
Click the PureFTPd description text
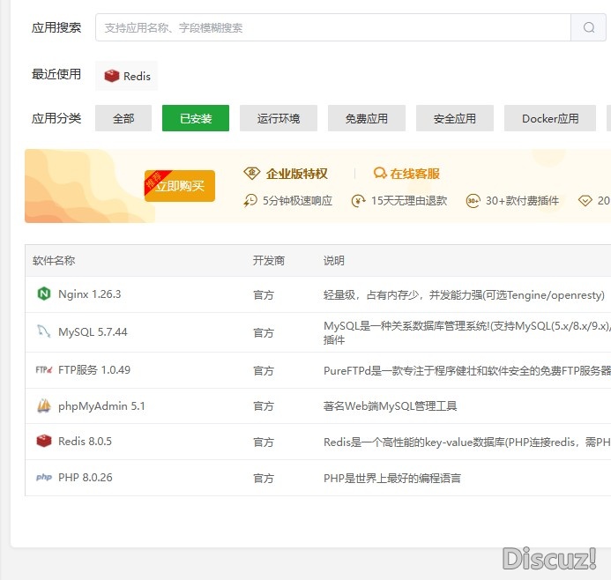[x=466, y=370]
